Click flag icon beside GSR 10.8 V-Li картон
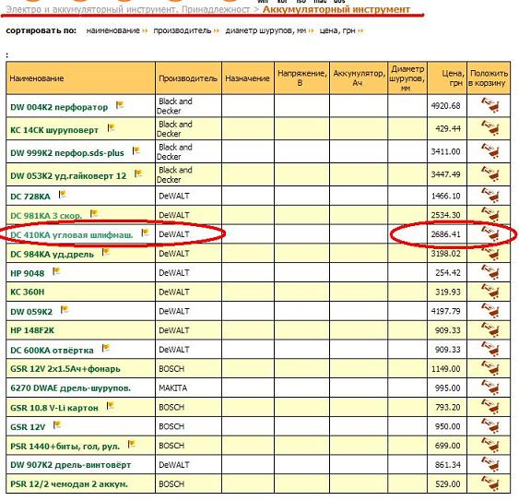This screenshot has height=501, width=519. coord(111,406)
